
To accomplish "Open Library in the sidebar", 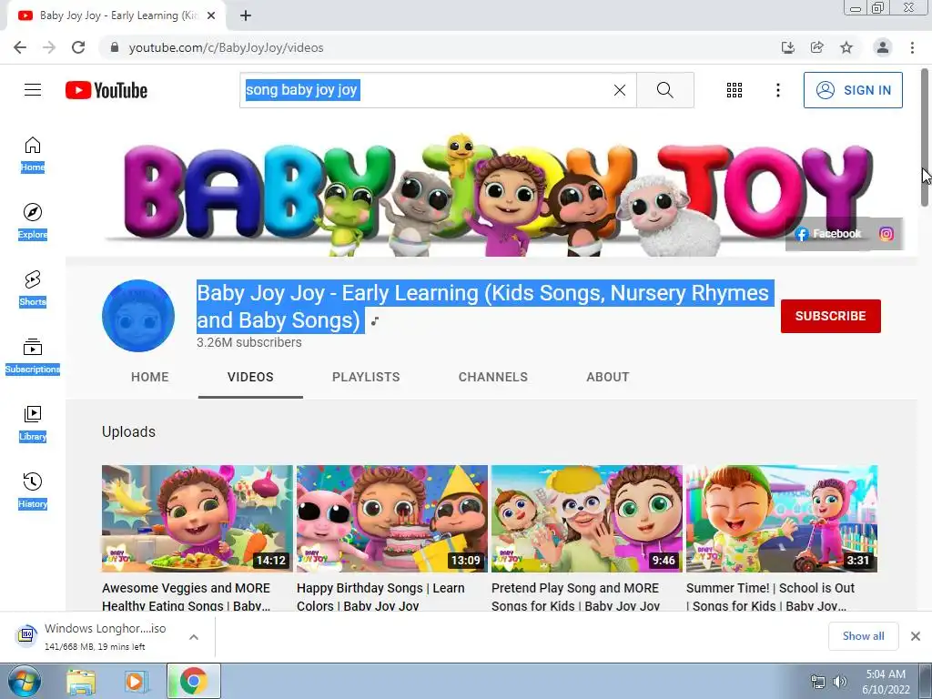I will click(x=33, y=423).
